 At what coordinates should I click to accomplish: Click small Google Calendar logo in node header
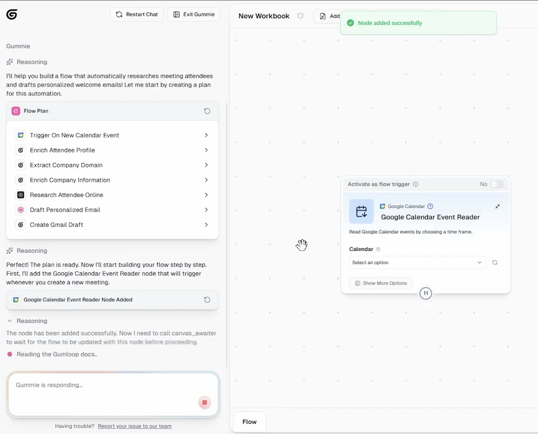(383, 206)
